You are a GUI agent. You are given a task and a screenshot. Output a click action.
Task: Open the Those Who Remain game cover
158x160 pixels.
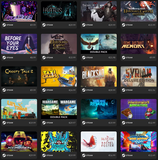tap(99, 109)
